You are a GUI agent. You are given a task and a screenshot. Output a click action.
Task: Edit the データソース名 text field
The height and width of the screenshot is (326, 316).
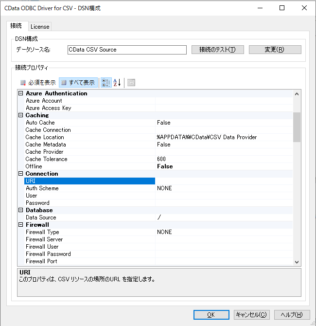(x=127, y=50)
